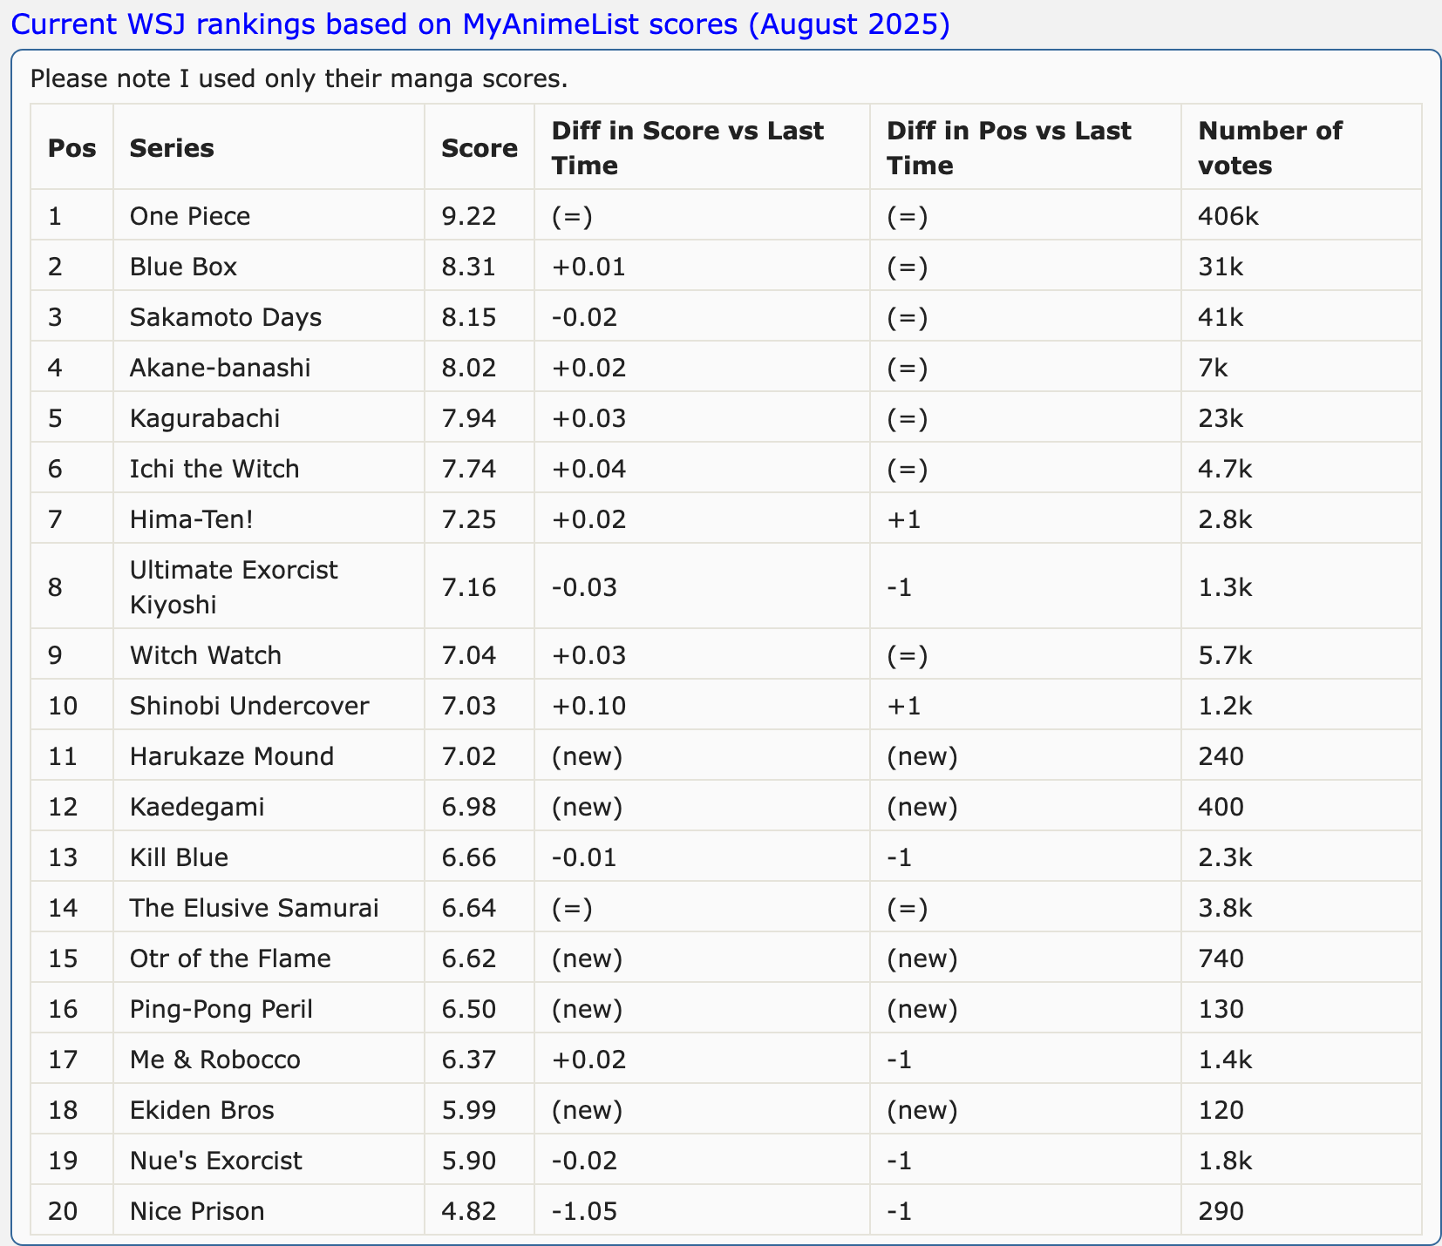Select 'The Elusive Samurai' series cell

point(269,907)
